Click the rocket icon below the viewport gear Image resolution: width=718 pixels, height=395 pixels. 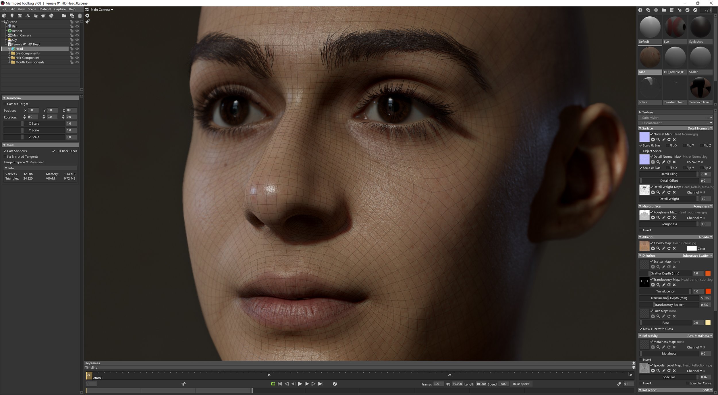tap(87, 22)
